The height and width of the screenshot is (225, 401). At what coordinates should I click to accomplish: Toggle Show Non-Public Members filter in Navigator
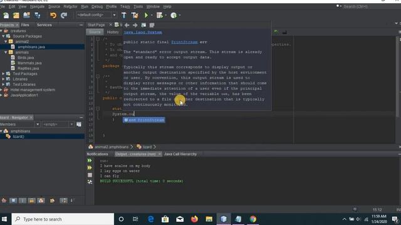coord(32,201)
